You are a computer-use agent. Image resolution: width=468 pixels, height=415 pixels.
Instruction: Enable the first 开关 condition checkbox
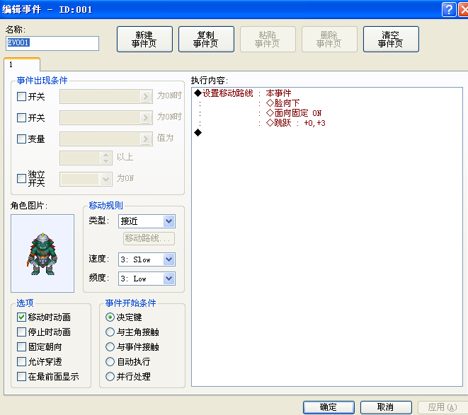click(21, 97)
